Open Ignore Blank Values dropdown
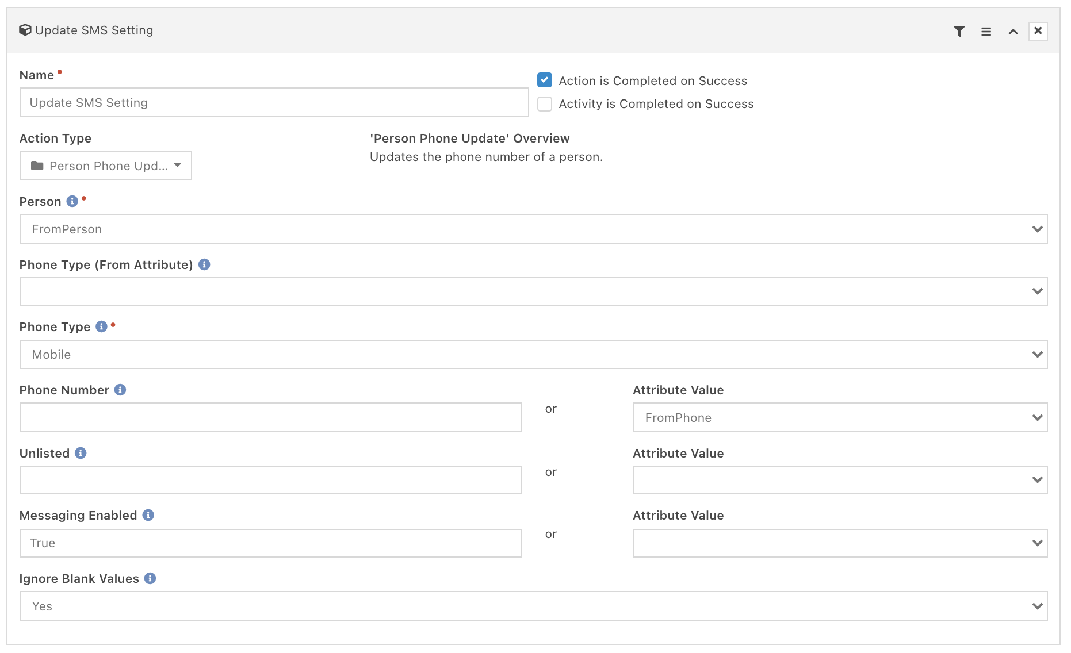 [533, 606]
